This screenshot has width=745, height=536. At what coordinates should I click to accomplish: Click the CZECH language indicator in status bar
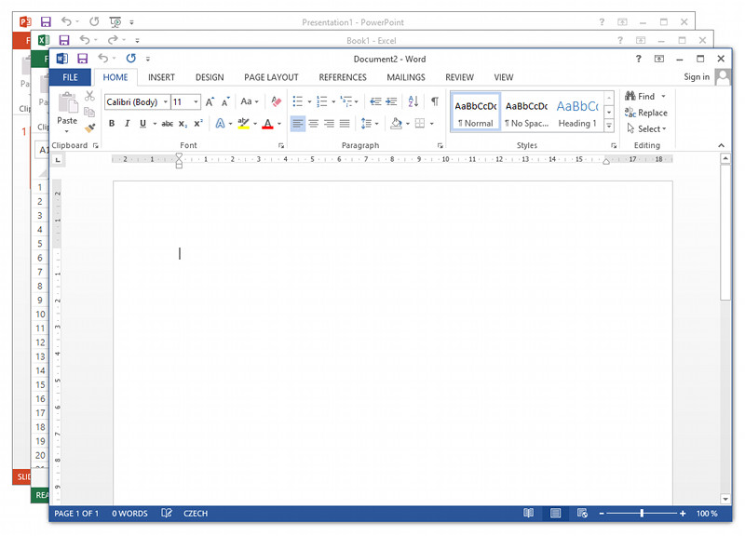tap(196, 514)
